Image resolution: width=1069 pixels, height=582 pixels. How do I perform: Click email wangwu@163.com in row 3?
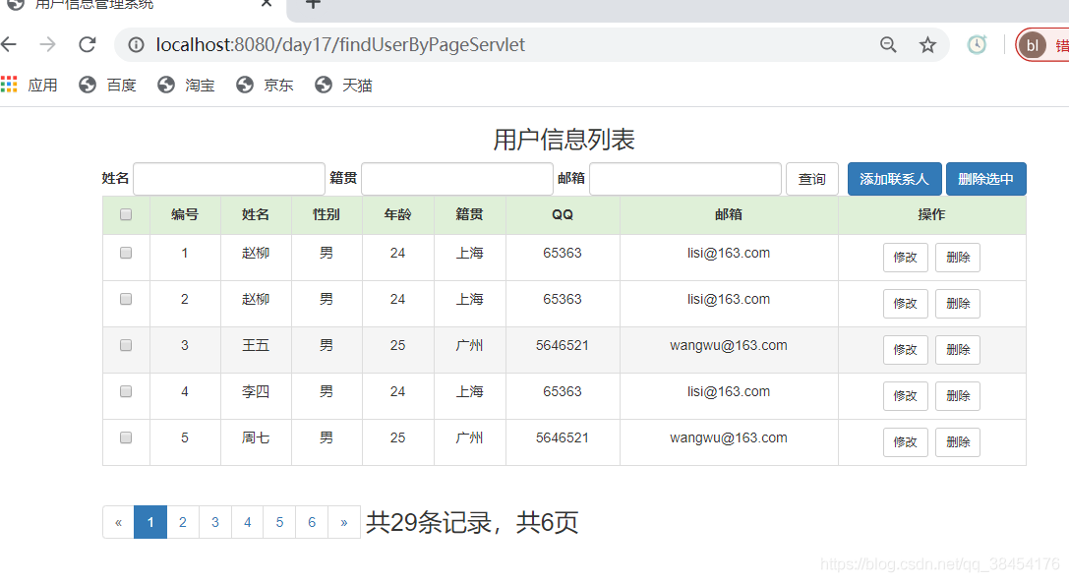coord(728,345)
